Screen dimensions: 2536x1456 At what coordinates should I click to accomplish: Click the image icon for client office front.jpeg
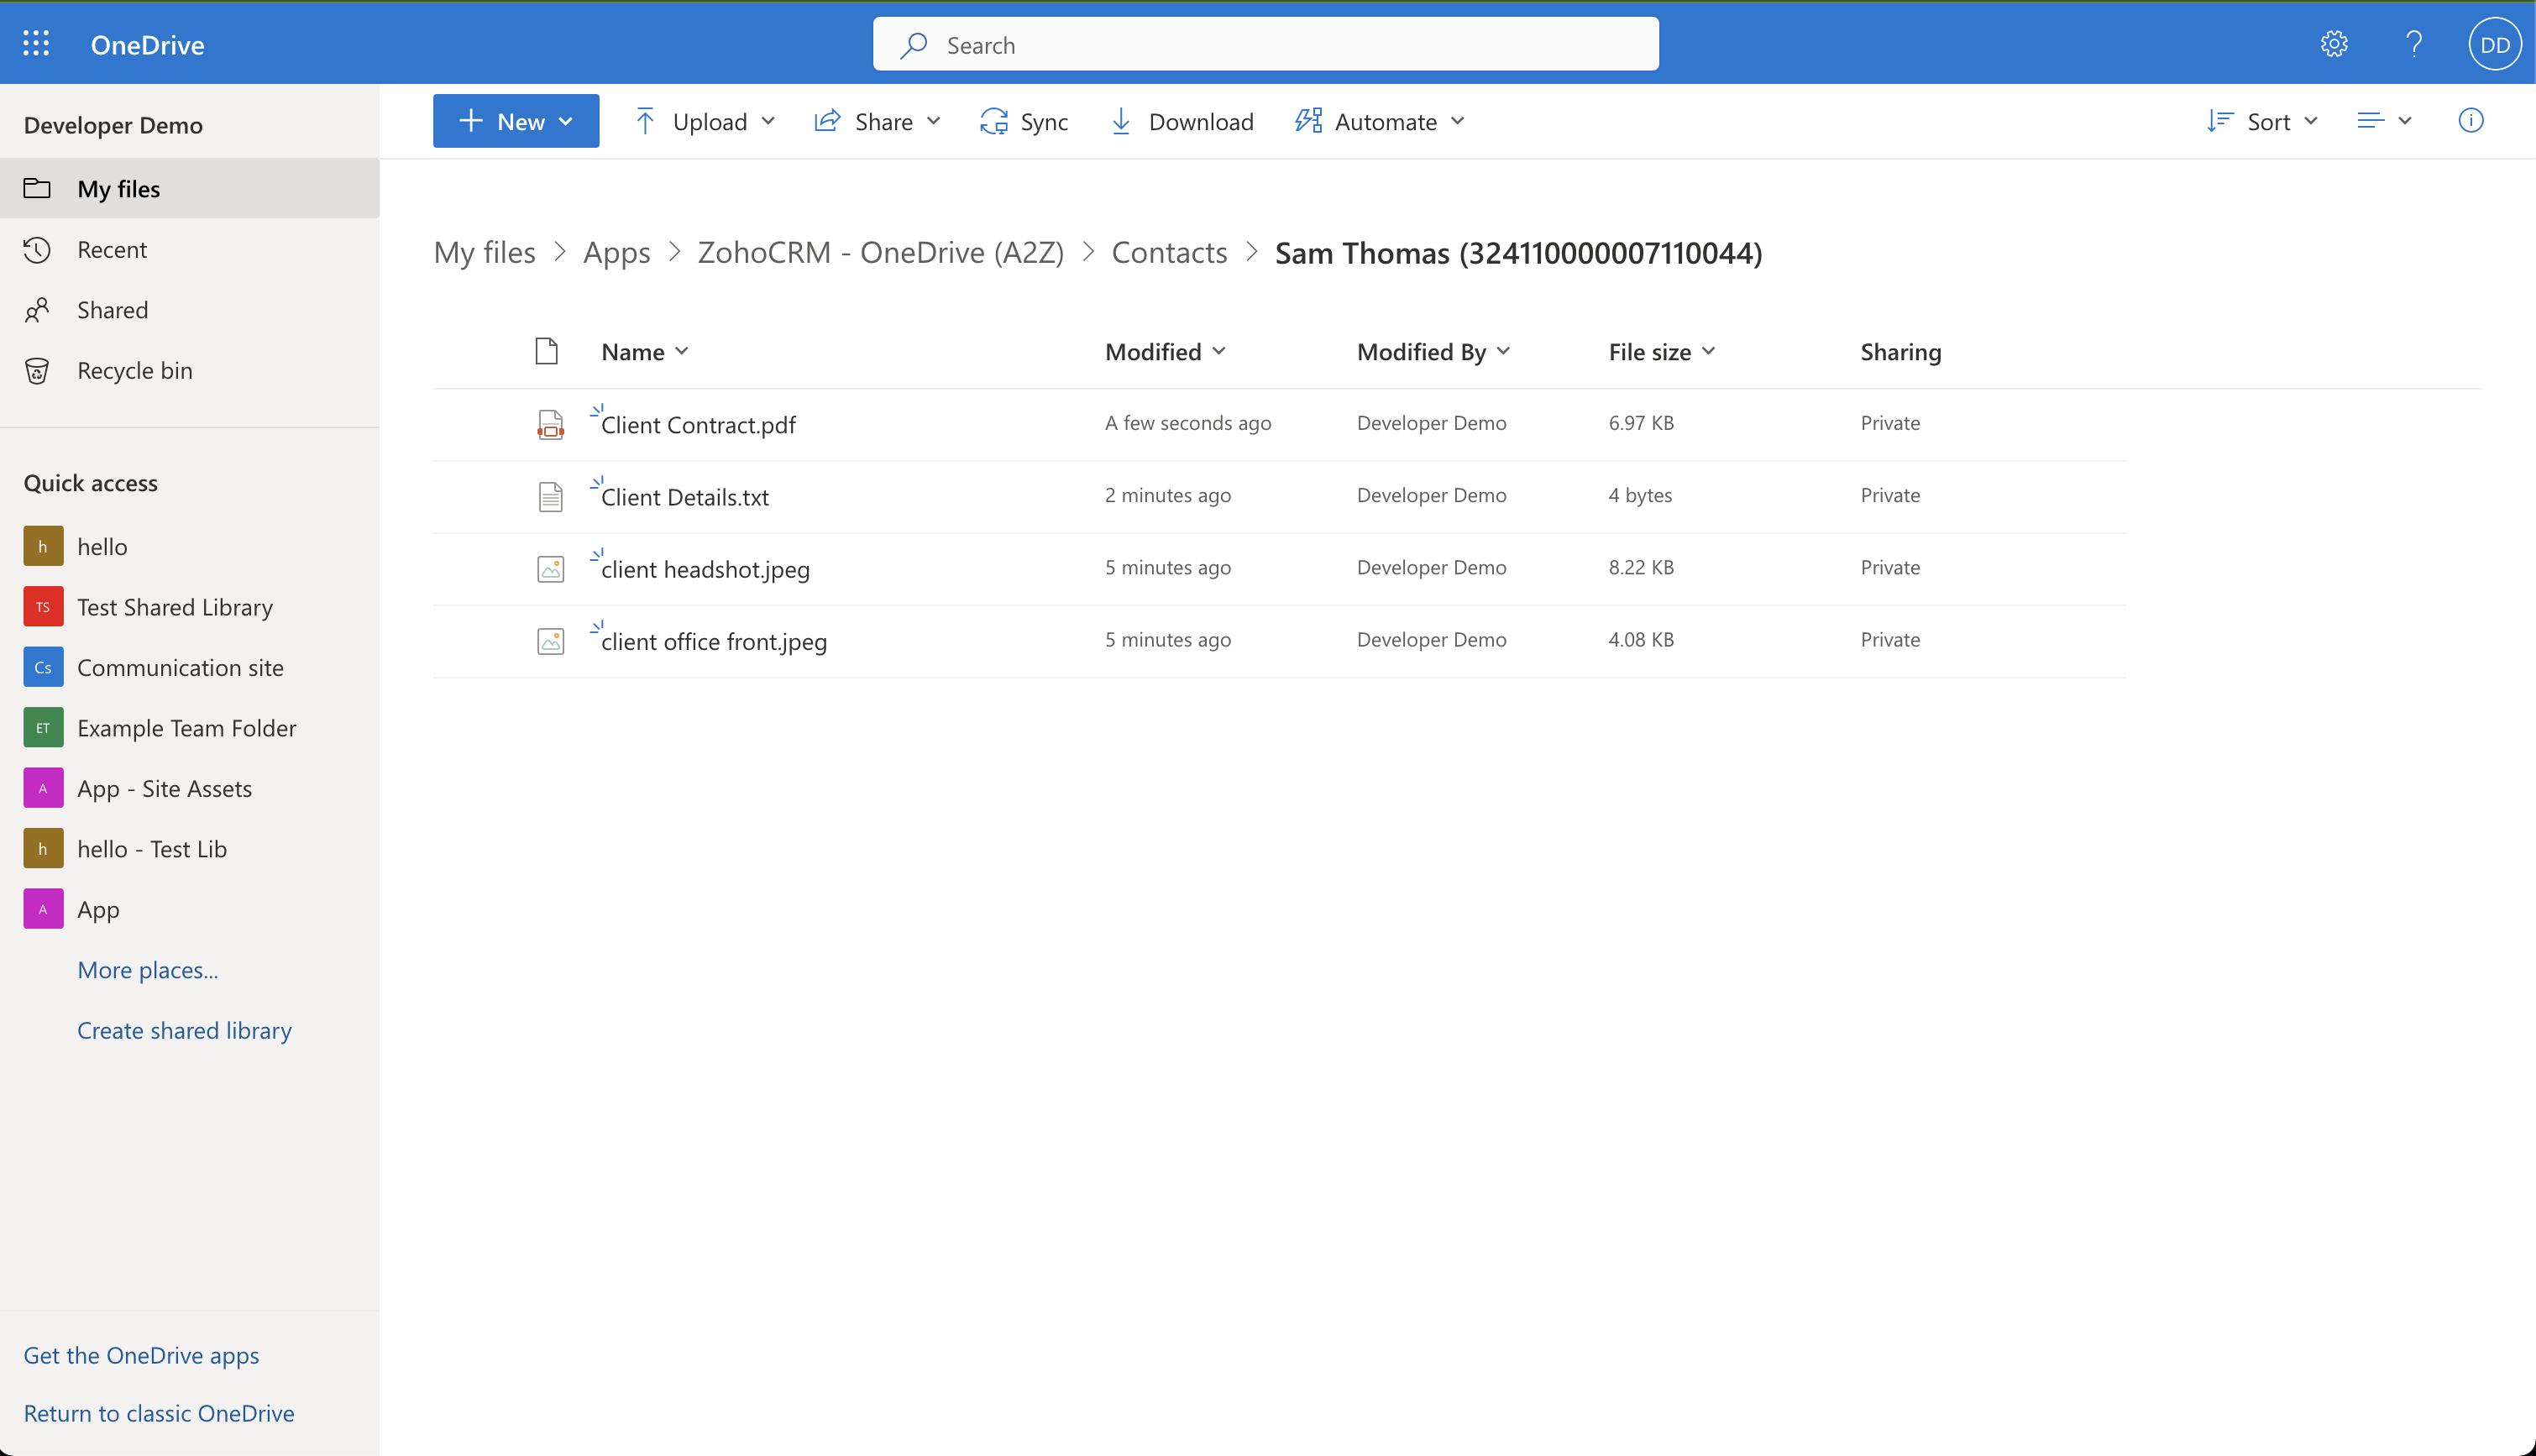pos(550,641)
